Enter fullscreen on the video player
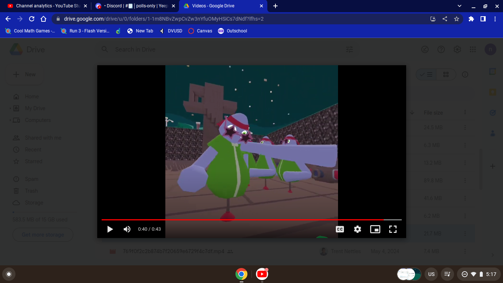Viewport: 503px width, 283px height. coord(393,229)
